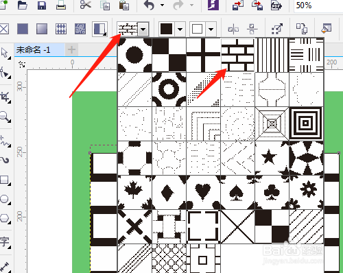This screenshot has width=343, height=273.
Task: Select Uniform fill type
Action: [23, 29]
